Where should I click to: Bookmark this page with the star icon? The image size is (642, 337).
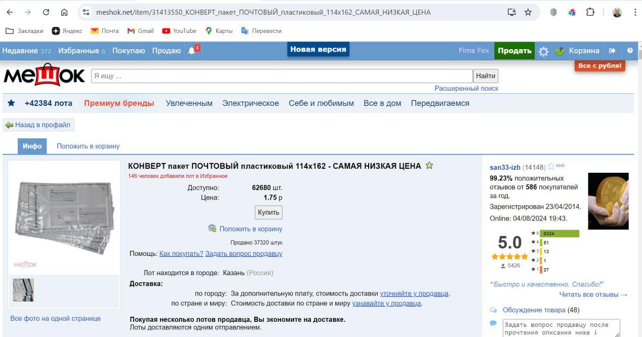point(528,12)
